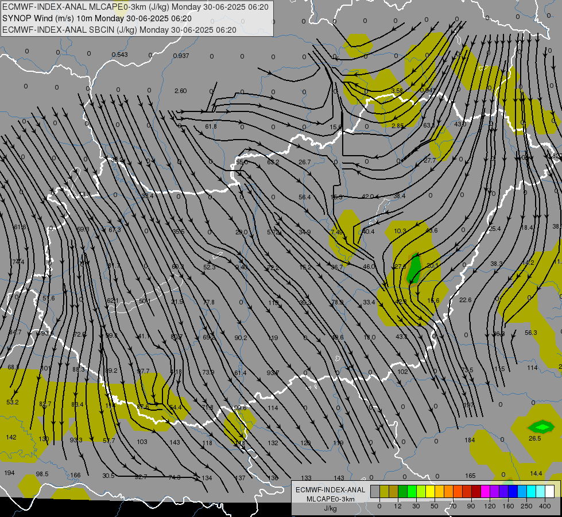
Task: Choose the pure blue legend swatch
Action: [x=513, y=491]
